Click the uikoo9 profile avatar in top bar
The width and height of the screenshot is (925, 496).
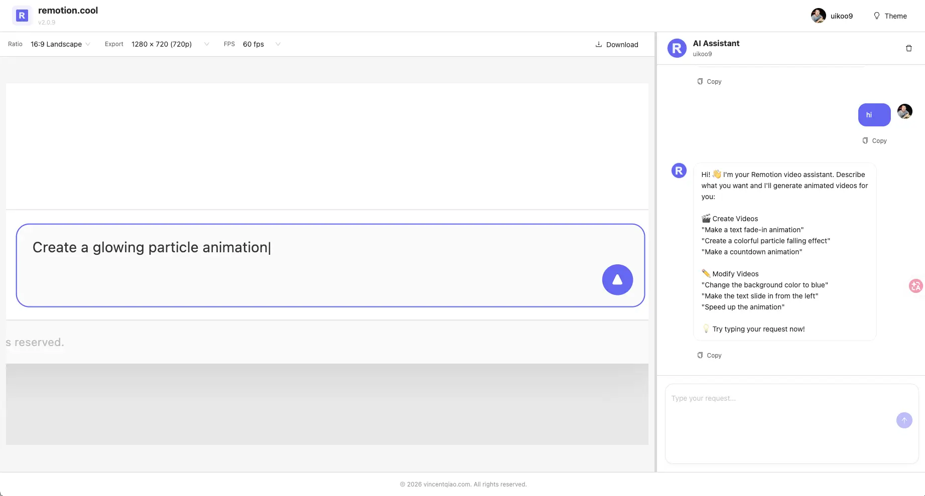click(818, 16)
